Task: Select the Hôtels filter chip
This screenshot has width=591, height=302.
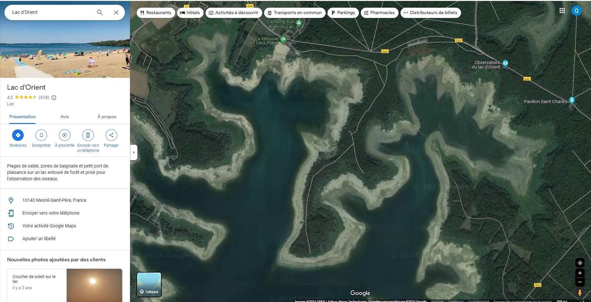Action: pyautogui.click(x=190, y=13)
